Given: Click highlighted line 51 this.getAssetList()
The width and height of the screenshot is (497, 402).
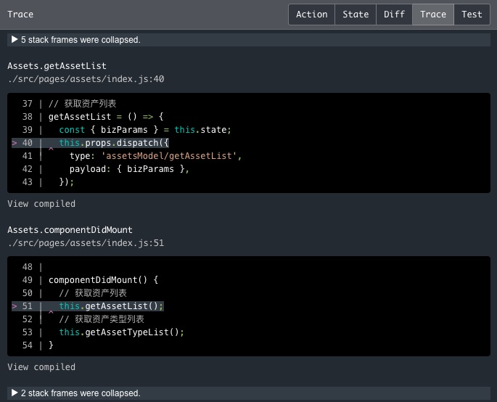Looking at the screenshot, I should point(111,306).
